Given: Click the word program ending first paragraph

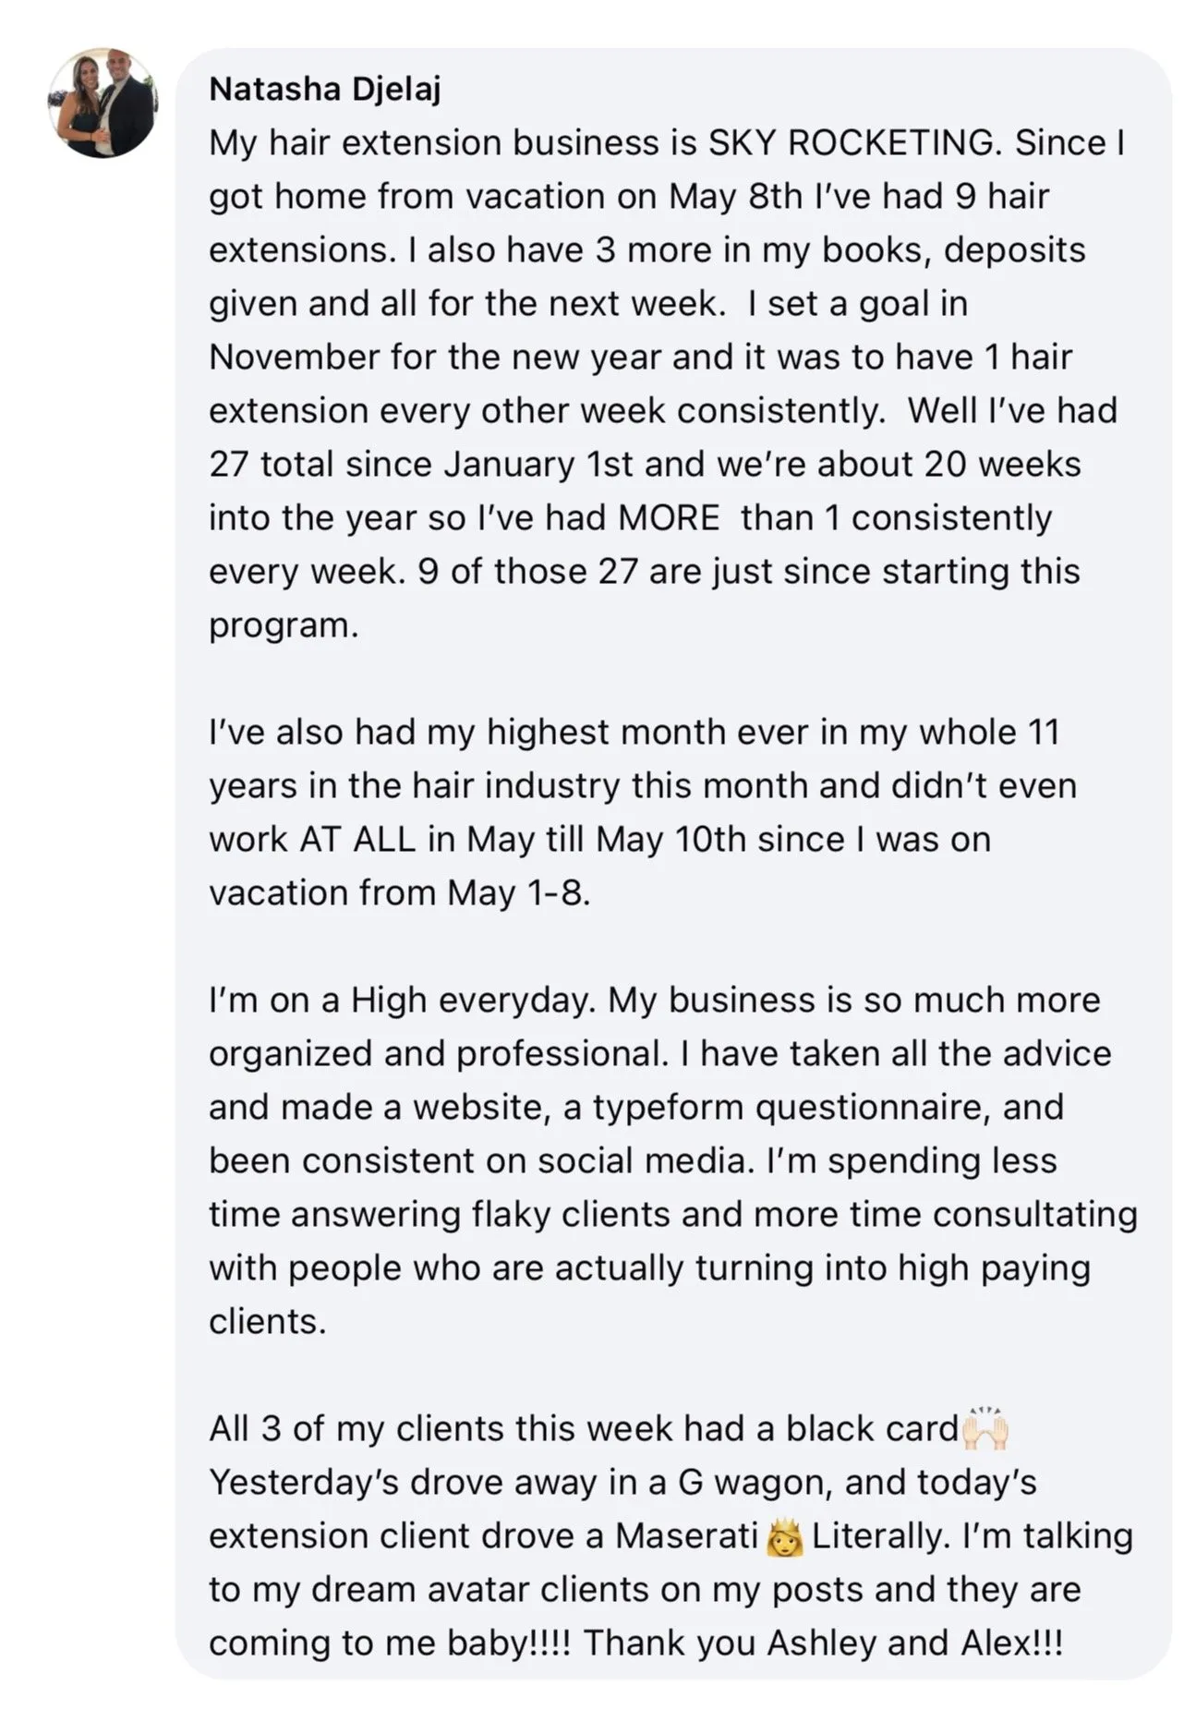Looking at the screenshot, I should tap(284, 626).
